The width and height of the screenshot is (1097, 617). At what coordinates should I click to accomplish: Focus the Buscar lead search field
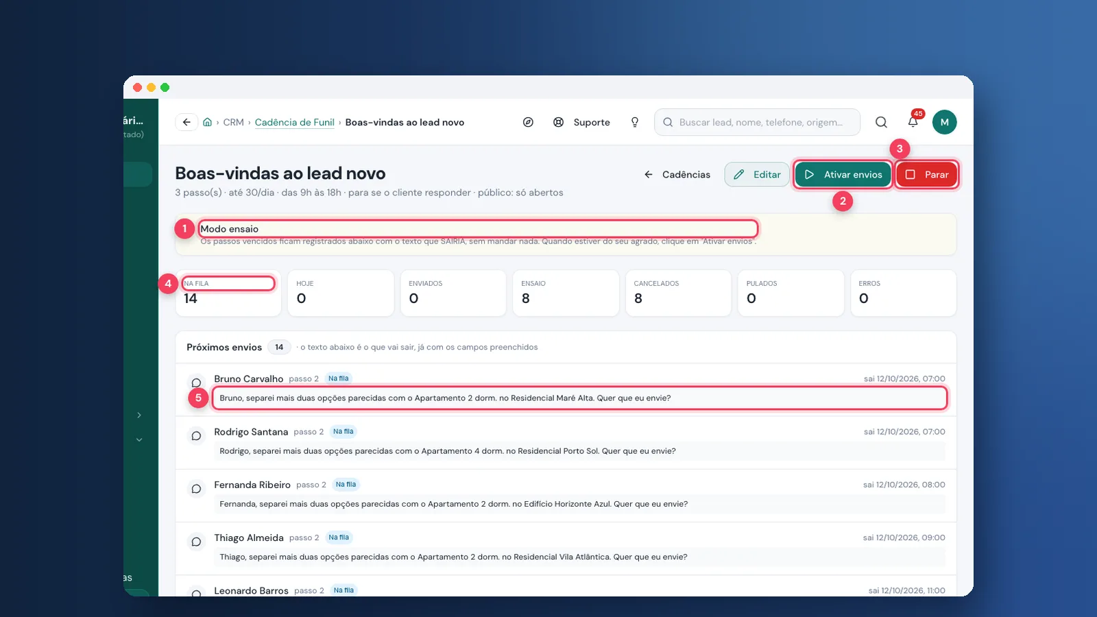click(x=758, y=122)
